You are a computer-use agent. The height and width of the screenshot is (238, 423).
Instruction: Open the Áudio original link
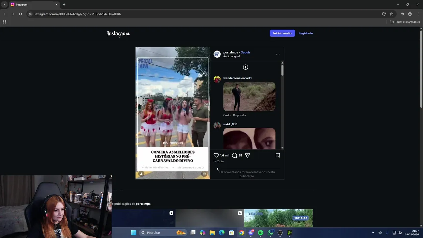point(231,56)
